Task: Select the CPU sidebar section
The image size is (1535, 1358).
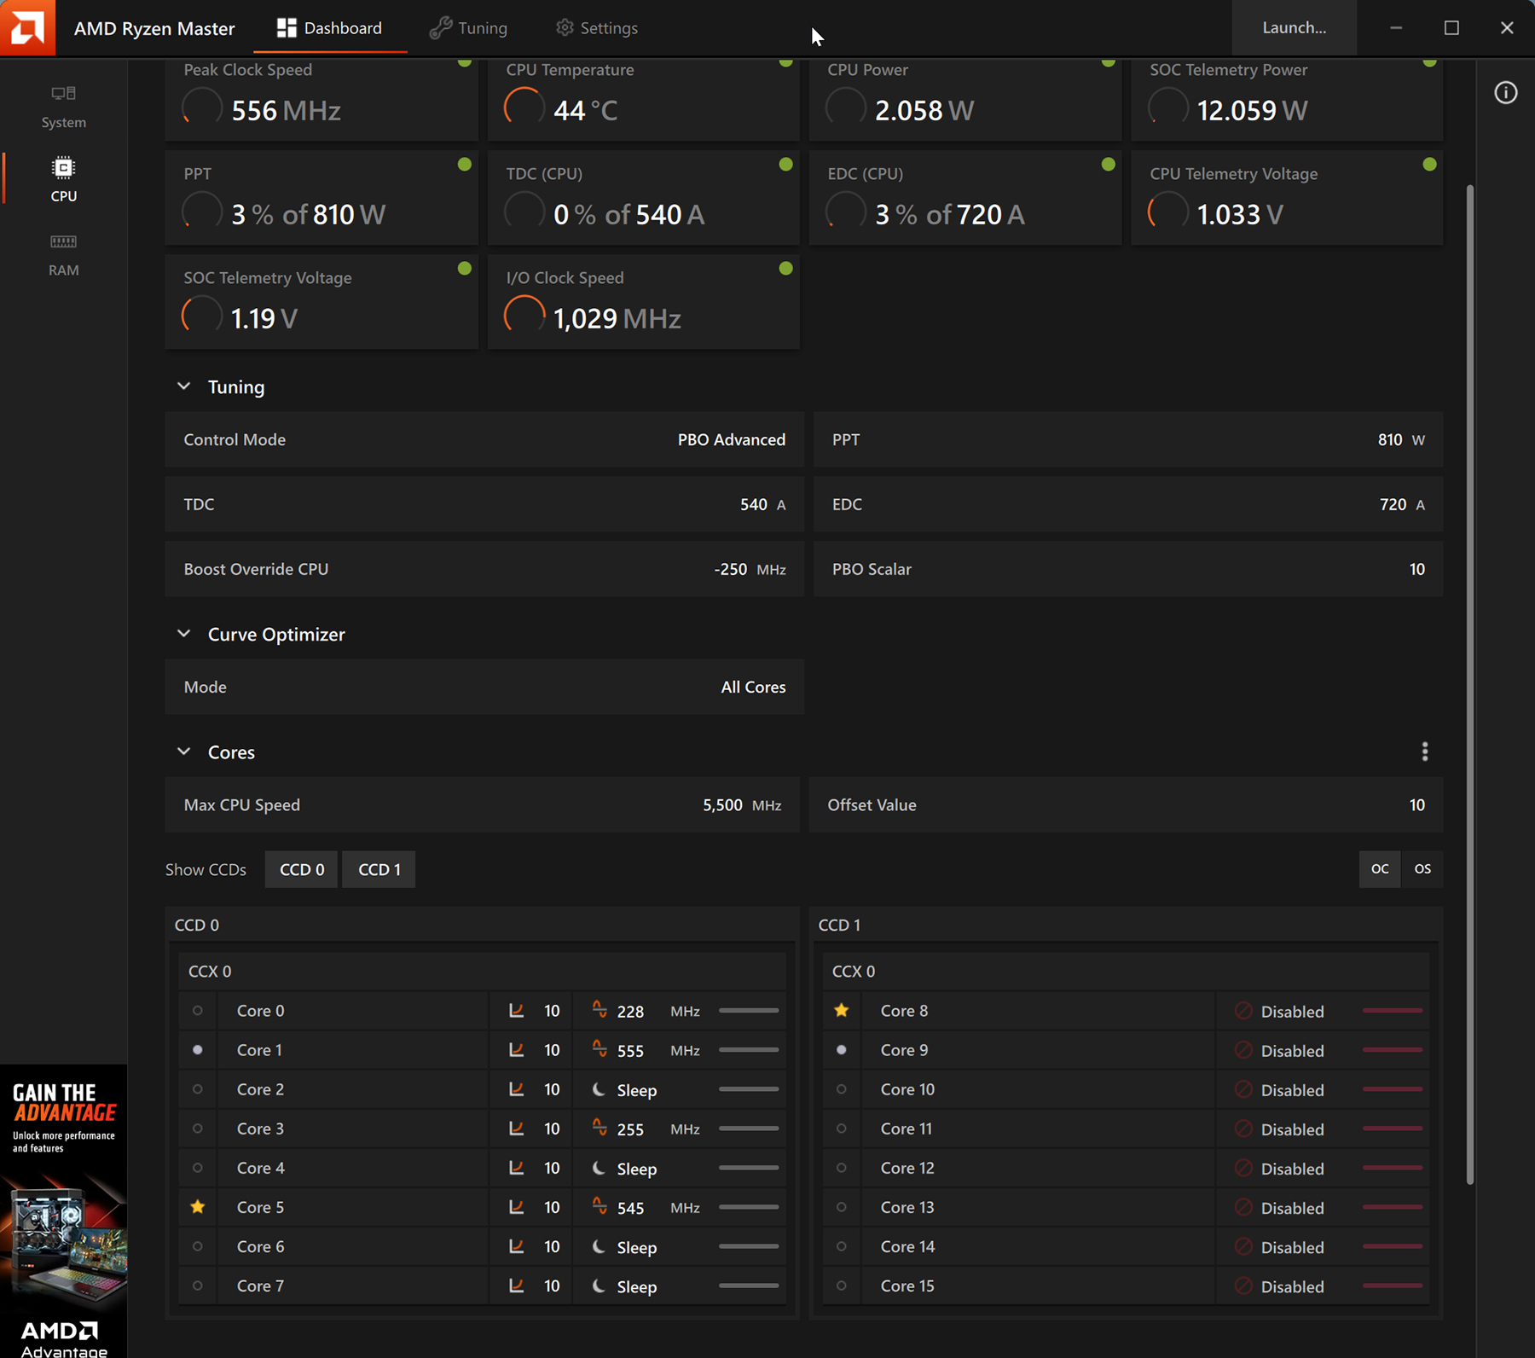Action: click(63, 180)
